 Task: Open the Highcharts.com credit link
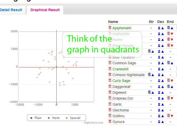point(94,123)
